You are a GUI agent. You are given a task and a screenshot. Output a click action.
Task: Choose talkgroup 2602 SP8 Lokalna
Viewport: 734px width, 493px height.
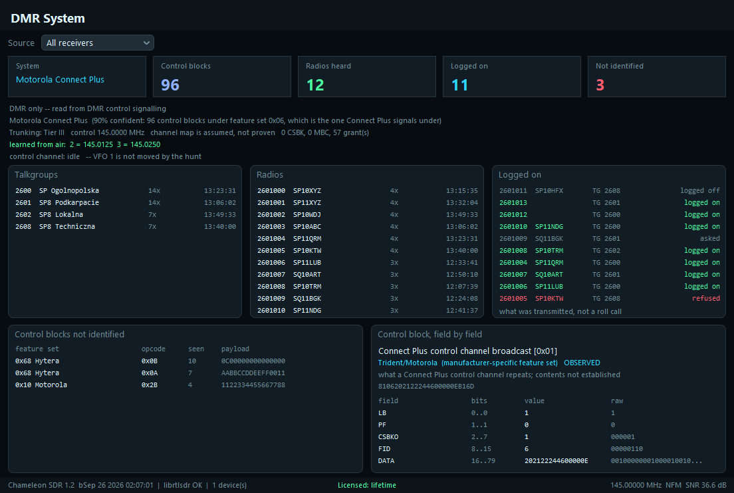125,215
